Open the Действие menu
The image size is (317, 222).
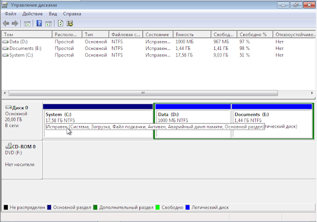(x=32, y=14)
